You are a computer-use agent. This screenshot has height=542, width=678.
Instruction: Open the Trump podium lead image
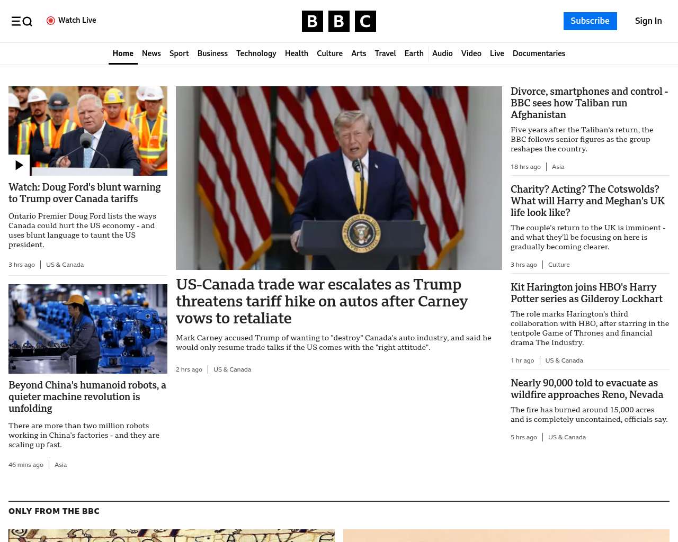pos(339,178)
